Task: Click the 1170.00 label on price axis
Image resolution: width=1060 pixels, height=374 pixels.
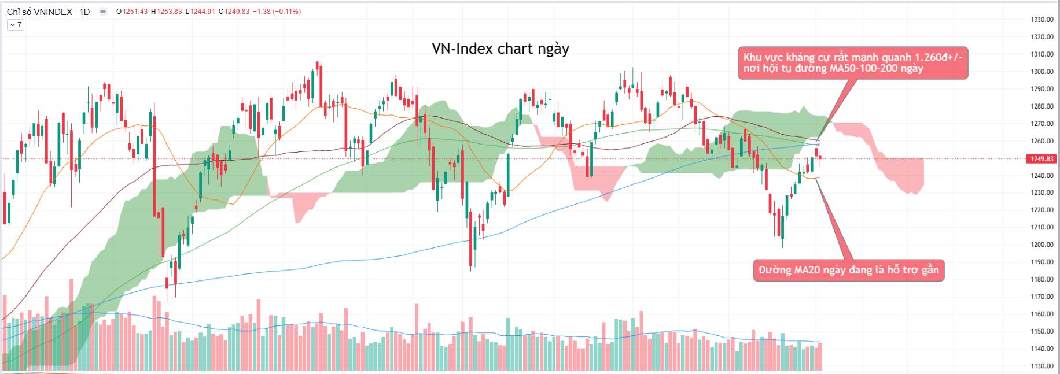Action: coord(1041,297)
